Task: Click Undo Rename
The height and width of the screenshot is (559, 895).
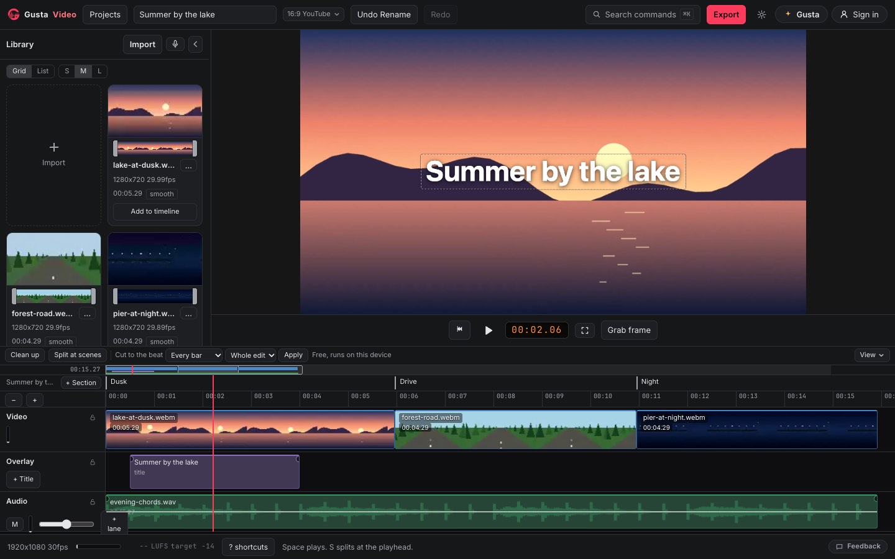Action: (x=383, y=14)
